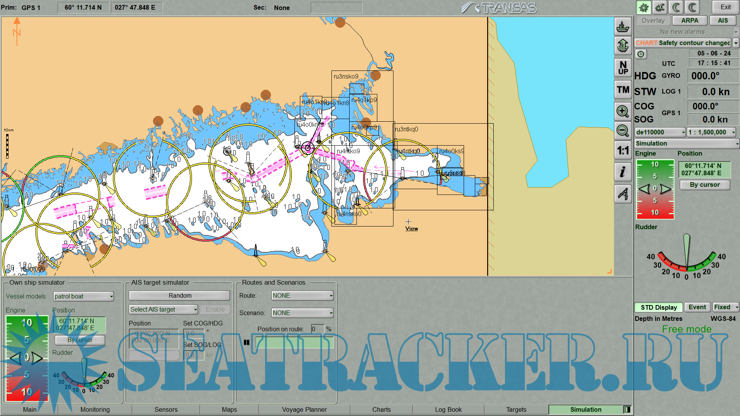This screenshot has height=416, width=740.
Task: Click the clock time settings icon
Action: click(641, 54)
